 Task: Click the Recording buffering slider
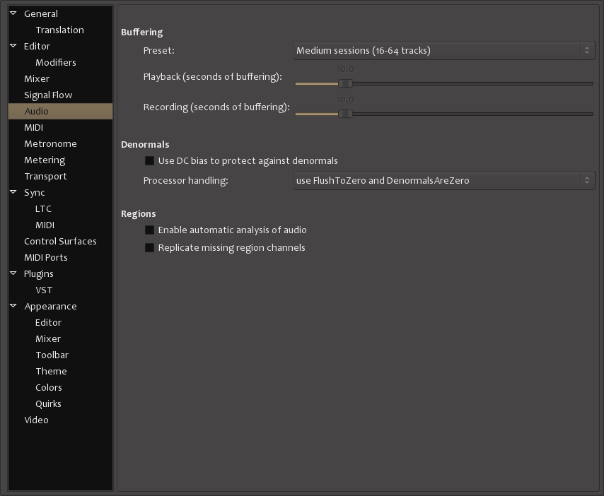443,114
